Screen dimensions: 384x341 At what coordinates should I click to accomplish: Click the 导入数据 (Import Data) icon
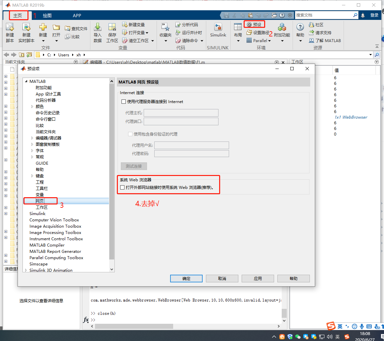[97, 28]
